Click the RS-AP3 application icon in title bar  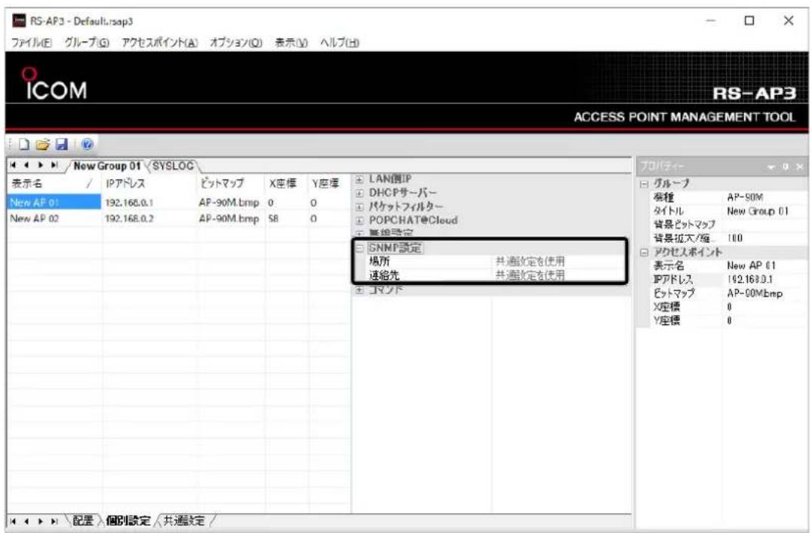(x=19, y=21)
